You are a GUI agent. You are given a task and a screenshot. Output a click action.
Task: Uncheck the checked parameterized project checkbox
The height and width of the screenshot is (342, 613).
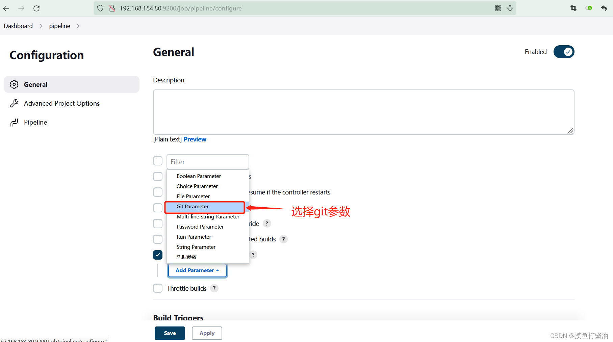(158, 255)
